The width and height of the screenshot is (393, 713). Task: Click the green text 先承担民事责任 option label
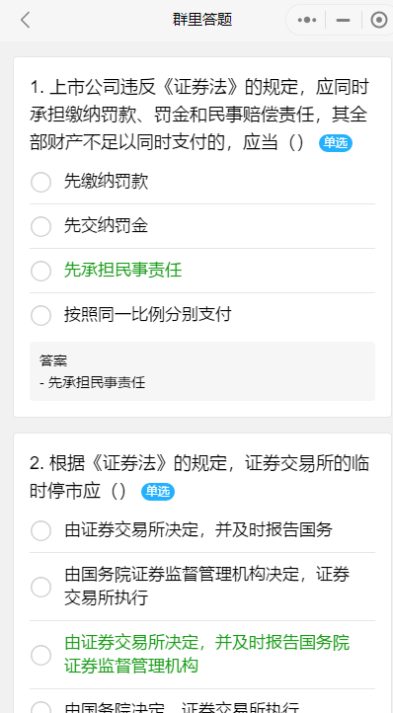[122, 271]
